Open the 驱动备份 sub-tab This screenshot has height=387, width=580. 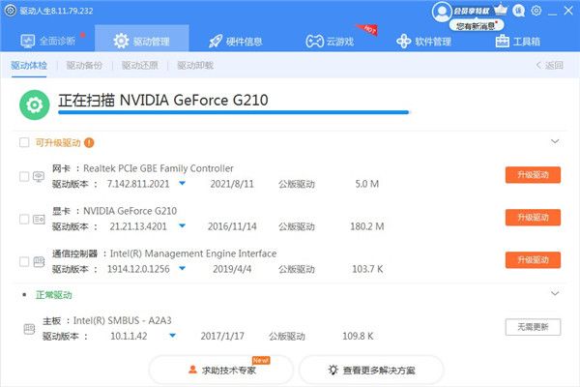tap(83, 66)
